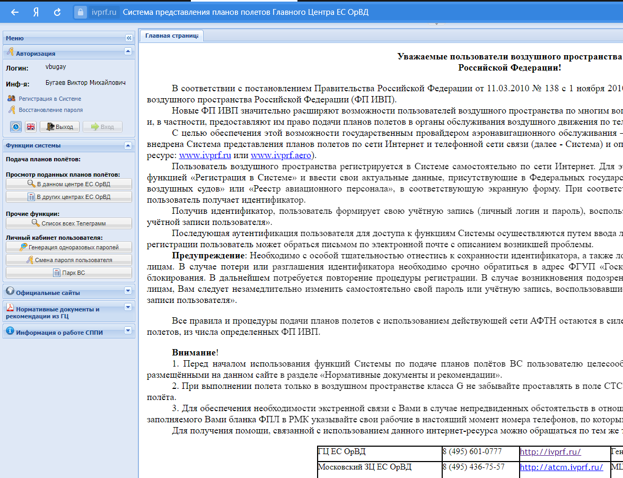Collapse the Авторизация panel
Viewport: 623px width, 478px height.
[128, 51]
